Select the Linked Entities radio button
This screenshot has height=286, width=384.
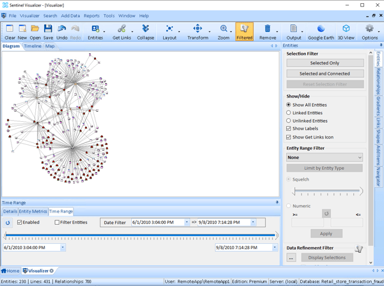[289, 113]
